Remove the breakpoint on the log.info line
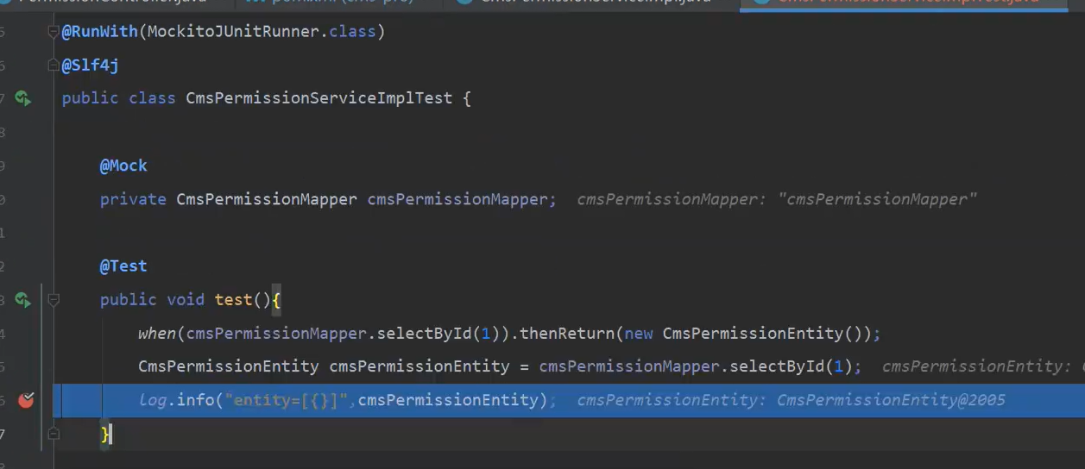The height and width of the screenshot is (469, 1085). [26, 400]
